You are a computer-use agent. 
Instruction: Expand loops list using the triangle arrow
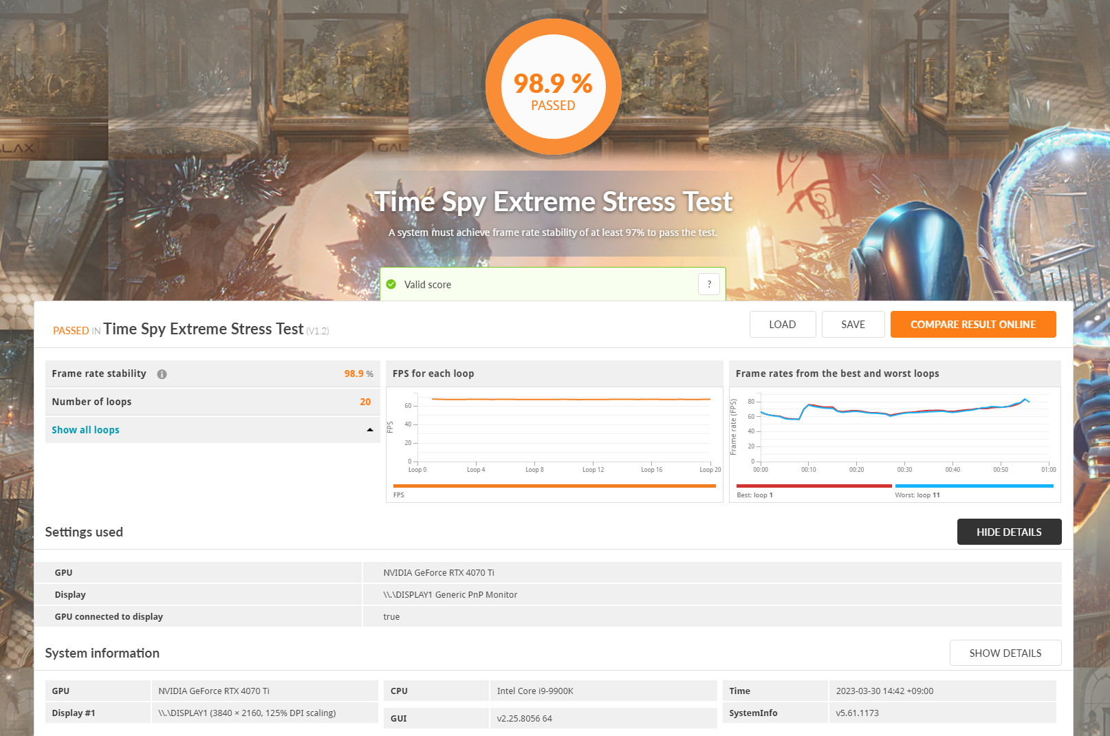[370, 430]
